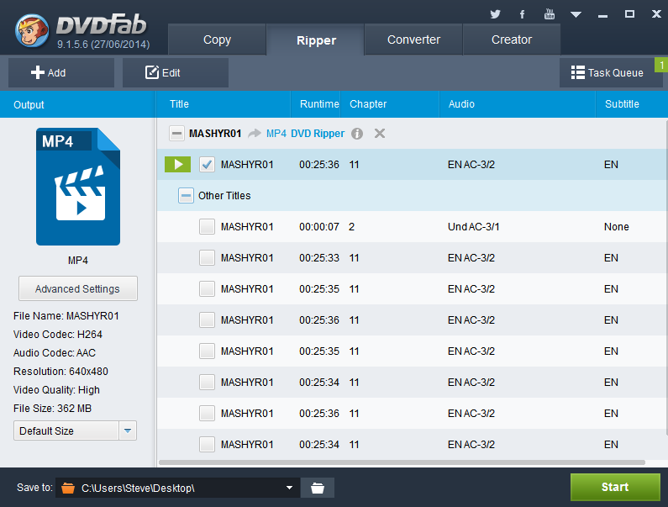Open DVDFab YouTube channel icon
Image resolution: width=668 pixels, height=507 pixels.
pos(550,14)
